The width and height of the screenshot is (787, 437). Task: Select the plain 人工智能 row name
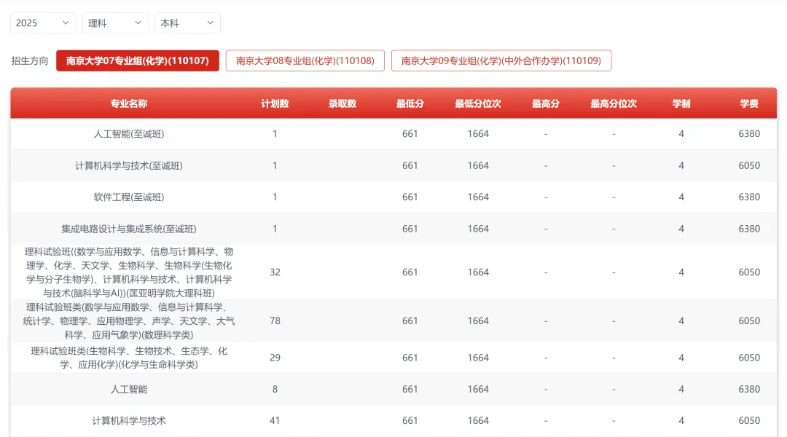(x=129, y=390)
